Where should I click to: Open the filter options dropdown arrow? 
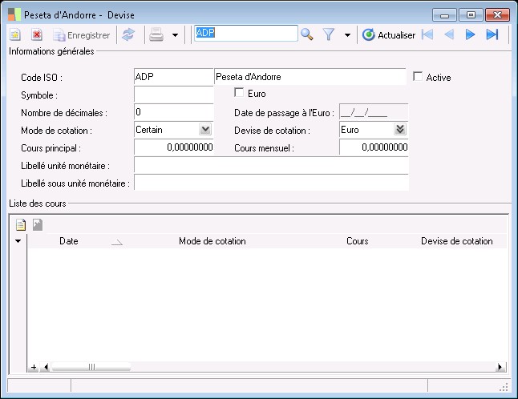point(347,35)
